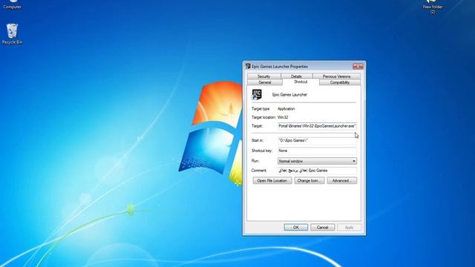The height and width of the screenshot is (267, 475).
Task: Click the Properties dialog title bar icon
Action: point(248,66)
